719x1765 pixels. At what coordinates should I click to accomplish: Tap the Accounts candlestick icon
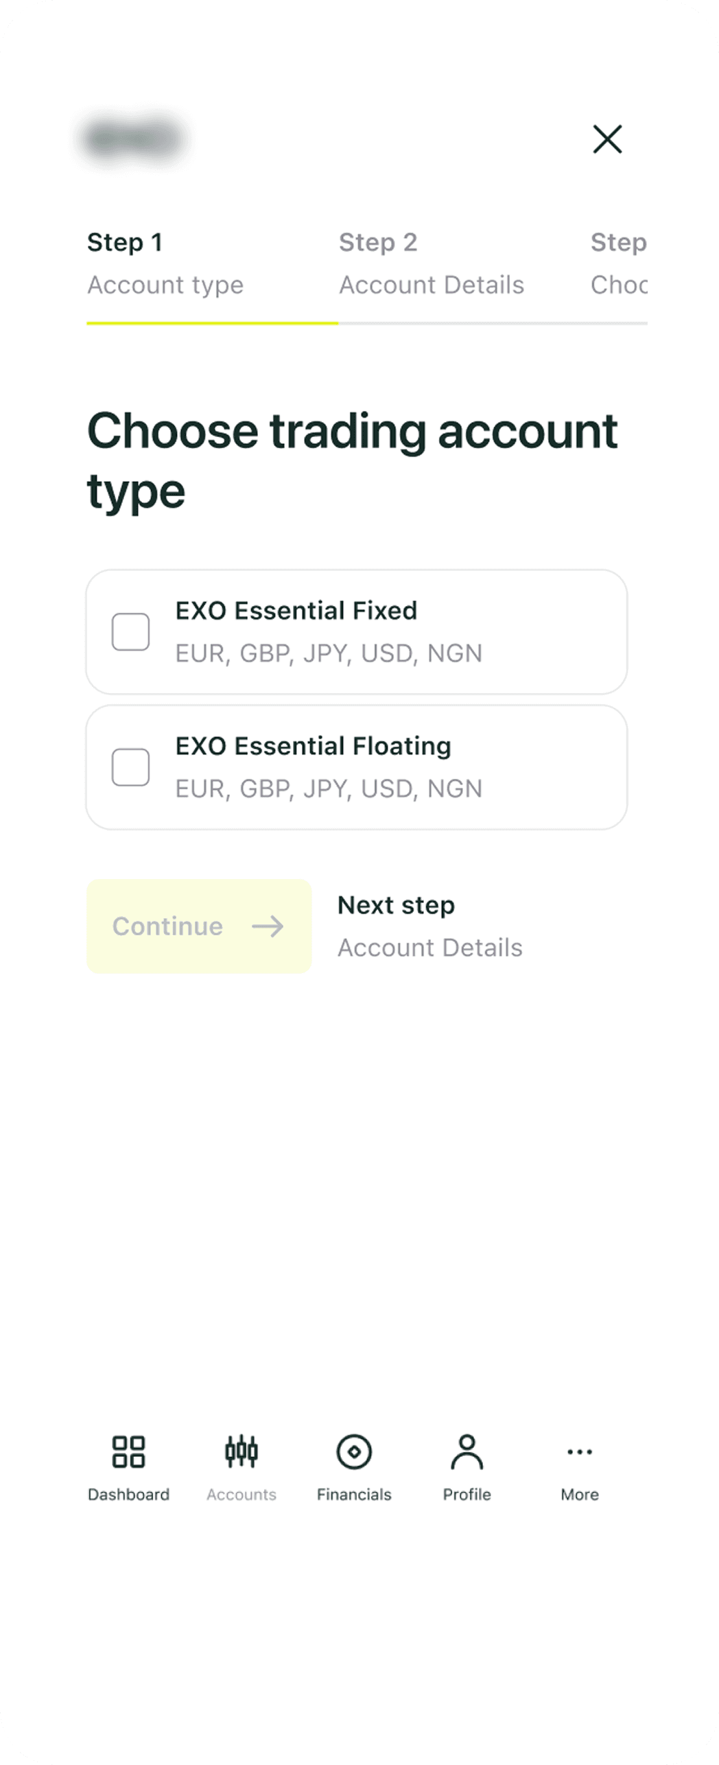[x=241, y=1451]
